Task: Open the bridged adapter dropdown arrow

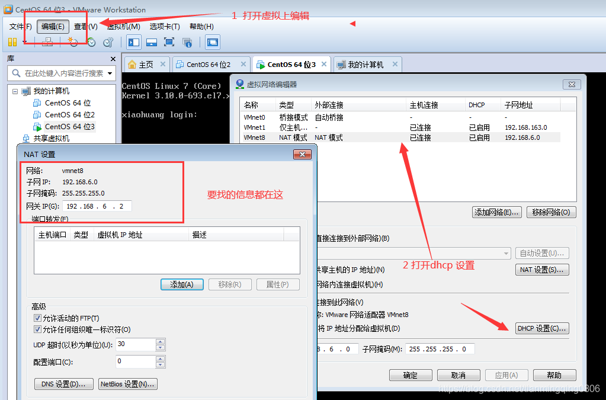Action: click(x=506, y=254)
